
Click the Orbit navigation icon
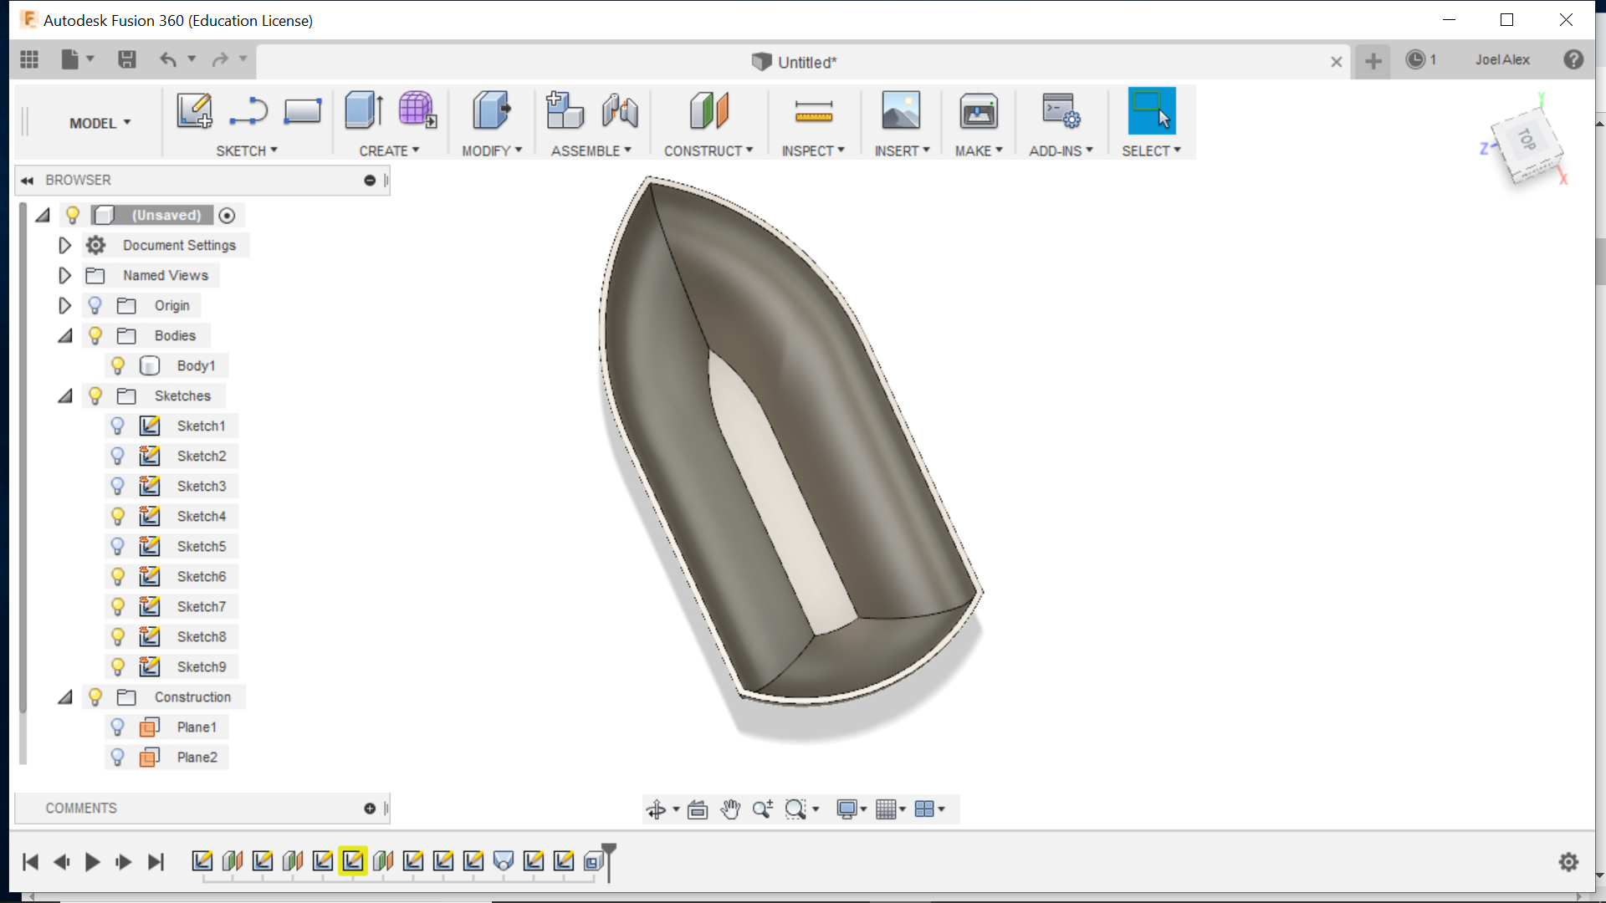click(x=657, y=809)
